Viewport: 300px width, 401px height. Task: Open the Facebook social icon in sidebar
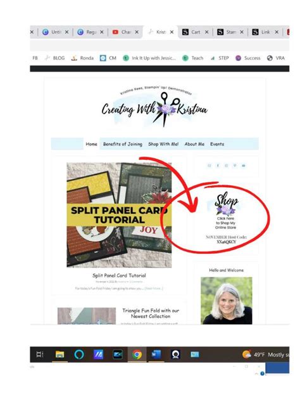click(x=218, y=166)
